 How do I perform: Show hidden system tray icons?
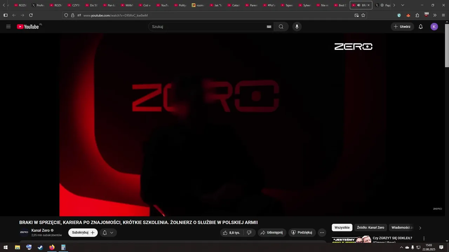(401, 247)
